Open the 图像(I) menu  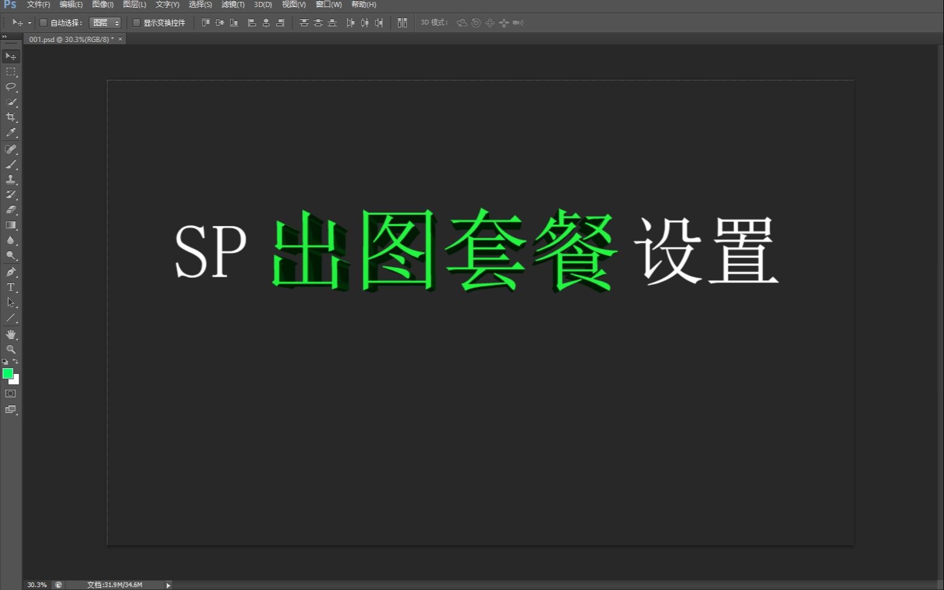pos(103,5)
